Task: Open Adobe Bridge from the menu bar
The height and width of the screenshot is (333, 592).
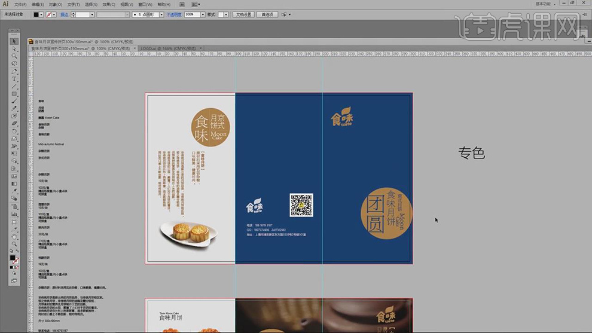Action: pos(182,5)
